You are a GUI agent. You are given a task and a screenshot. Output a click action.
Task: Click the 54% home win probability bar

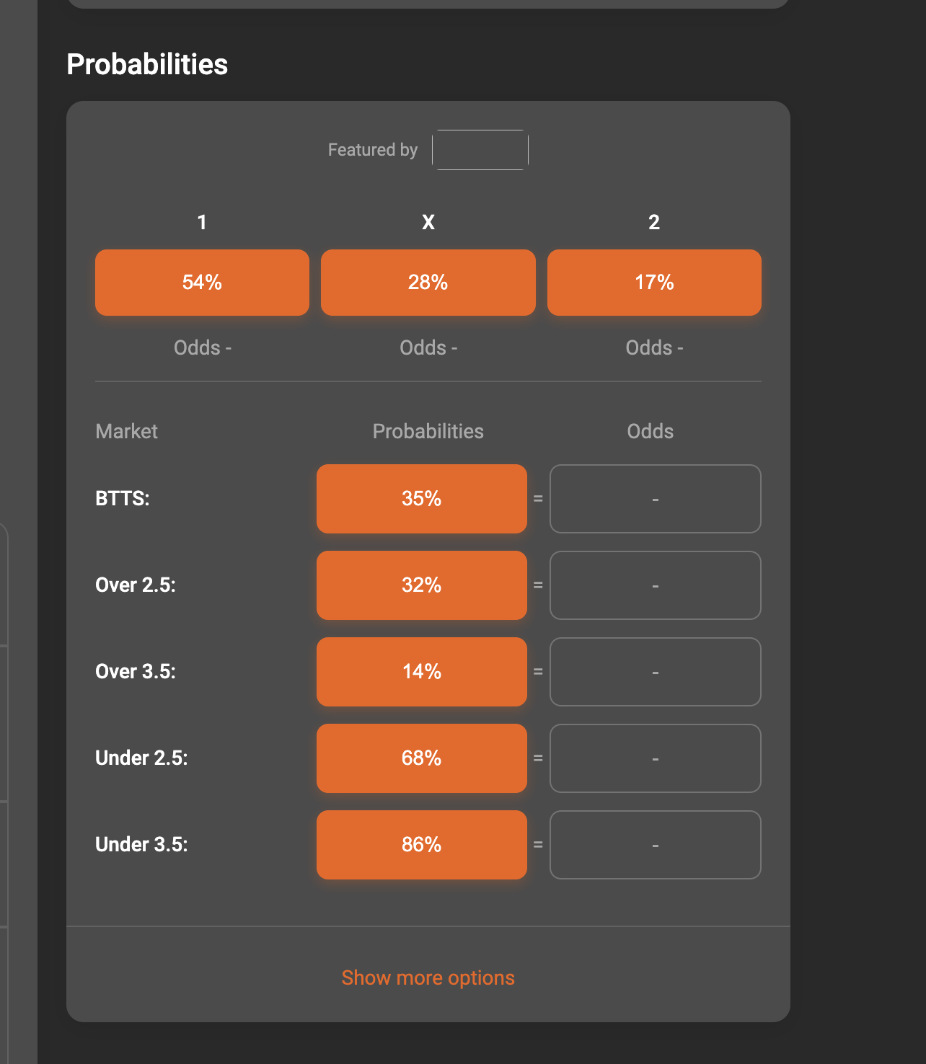click(202, 282)
